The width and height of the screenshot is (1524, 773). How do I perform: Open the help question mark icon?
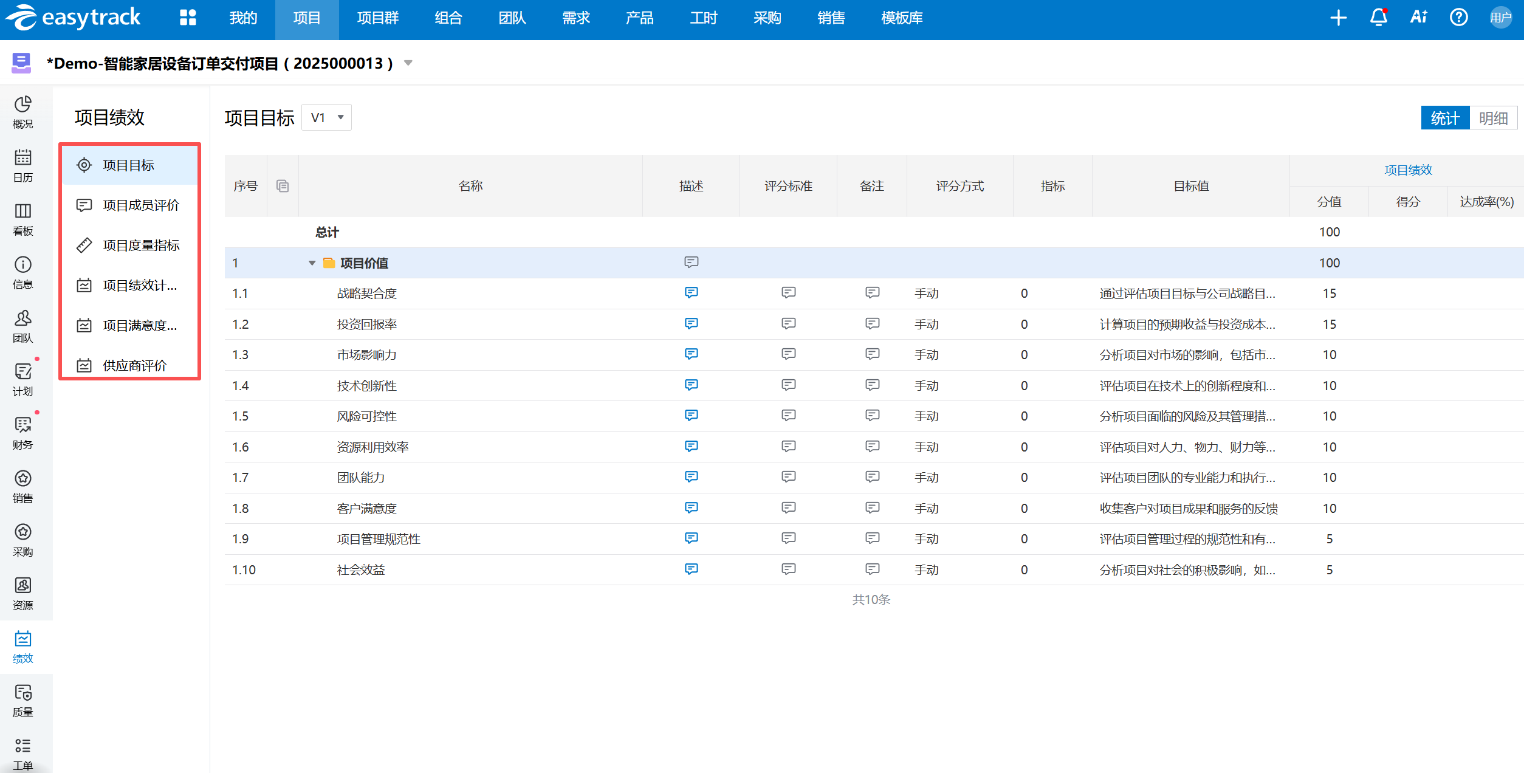click(1459, 18)
